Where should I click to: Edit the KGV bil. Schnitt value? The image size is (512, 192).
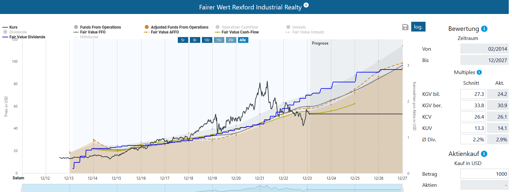473,94
